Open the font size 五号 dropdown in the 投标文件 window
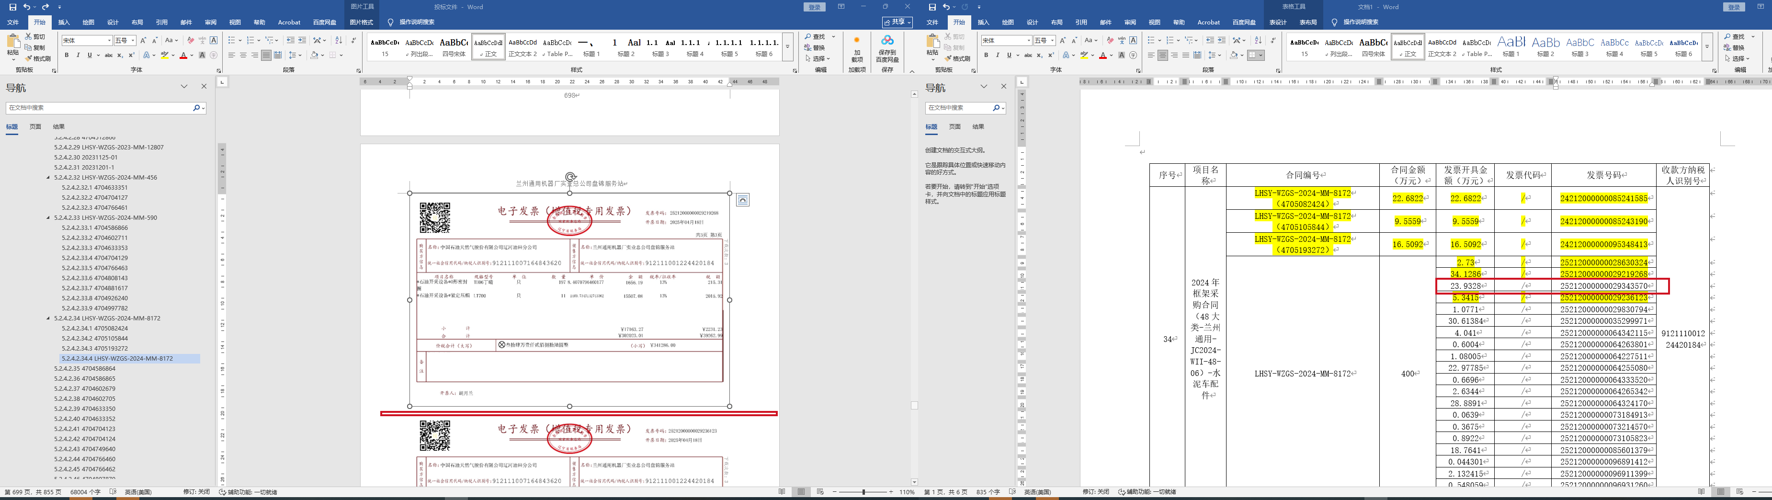Image resolution: width=1772 pixels, height=500 pixels. pyautogui.click(x=133, y=41)
